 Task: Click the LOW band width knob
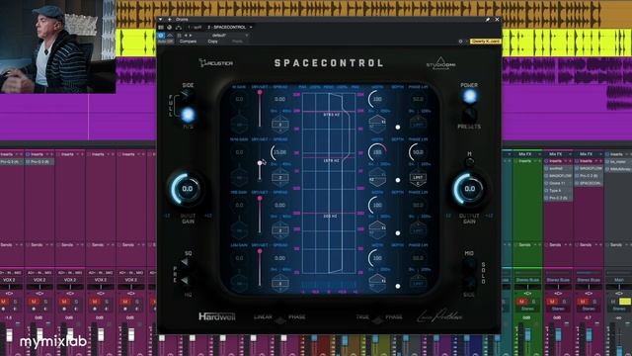377,258
